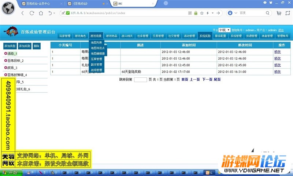Screen dimensions: 293x176
Task: Open 玩家管理 menu
Action: [65, 36]
